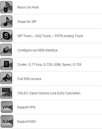Click the IAX2 Trunk phrase

click(x=43, y=36)
